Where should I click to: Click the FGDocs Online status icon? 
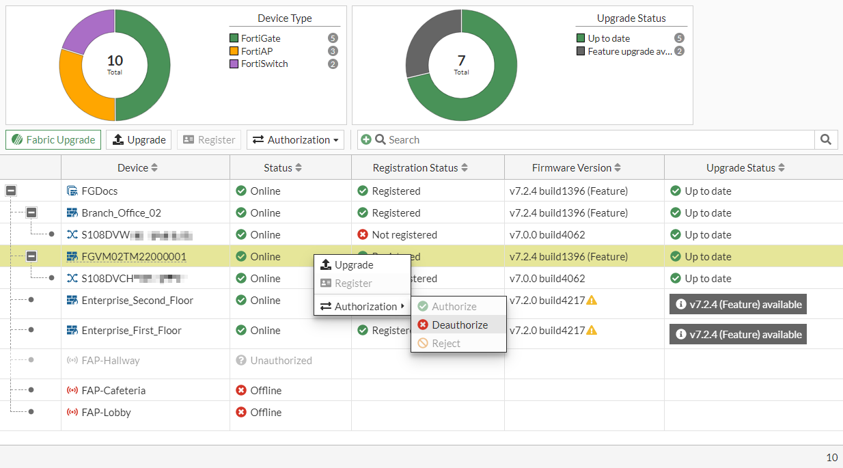(241, 191)
